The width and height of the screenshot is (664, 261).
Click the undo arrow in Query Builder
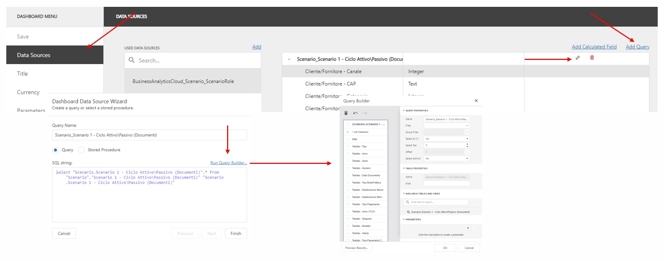pyautogui.click(x=355, y=113)
